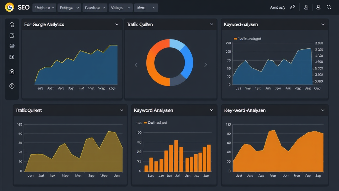The image size is (339, 191).
Task: Open the Traffic Quilen panel dropdown
Action: (212, 24)
